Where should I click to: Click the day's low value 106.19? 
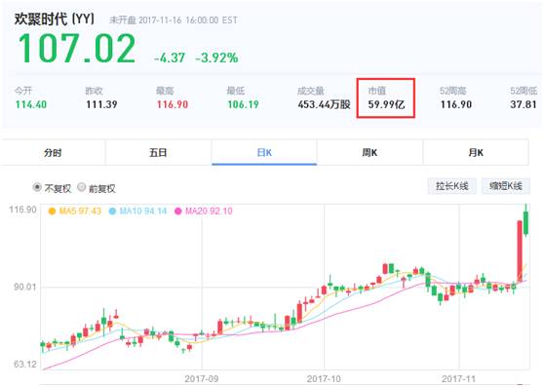pos(243,104)
